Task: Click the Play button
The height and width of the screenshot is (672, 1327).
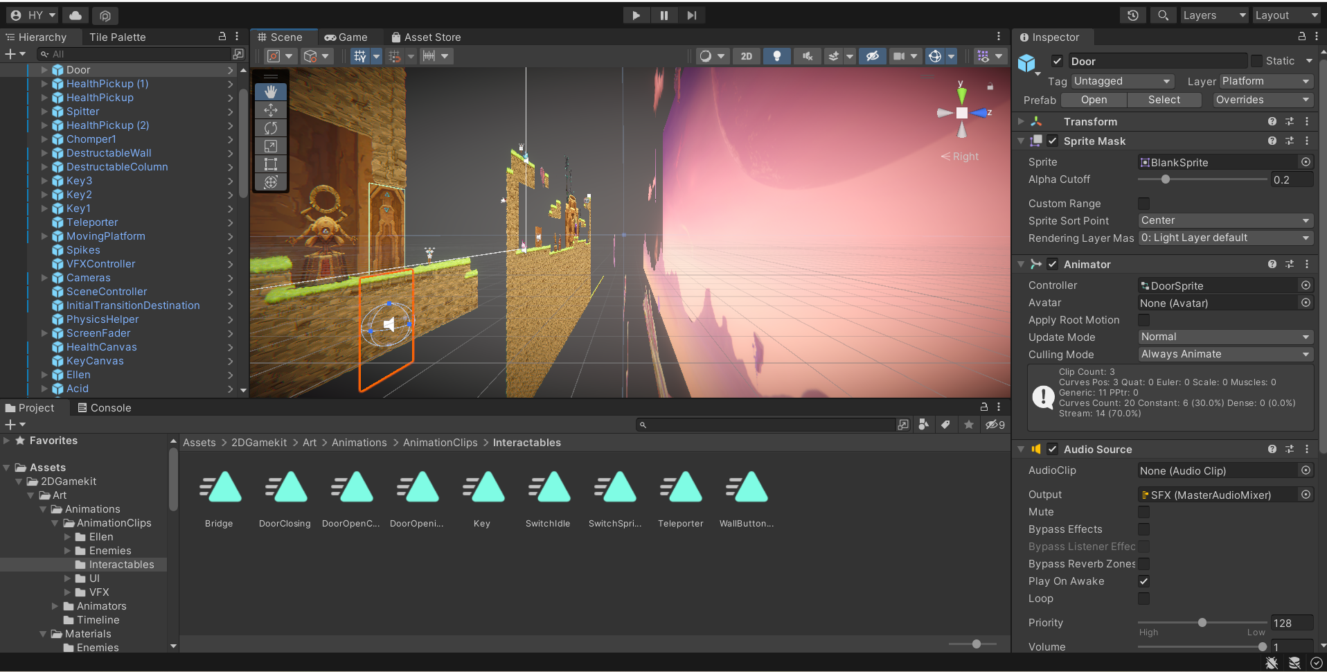Action: pyautogui.click(x=635, y=15)
